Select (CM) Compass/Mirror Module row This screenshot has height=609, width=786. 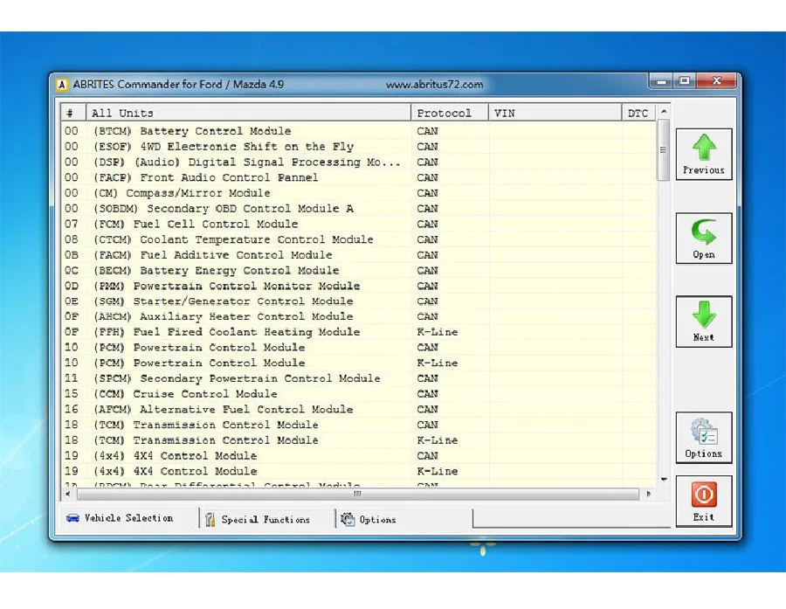pyautogui.click(x=358, y=193)
